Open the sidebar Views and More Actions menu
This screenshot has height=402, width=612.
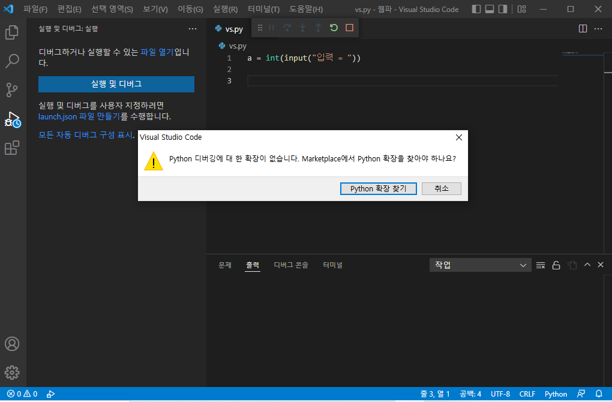point(193,28)
